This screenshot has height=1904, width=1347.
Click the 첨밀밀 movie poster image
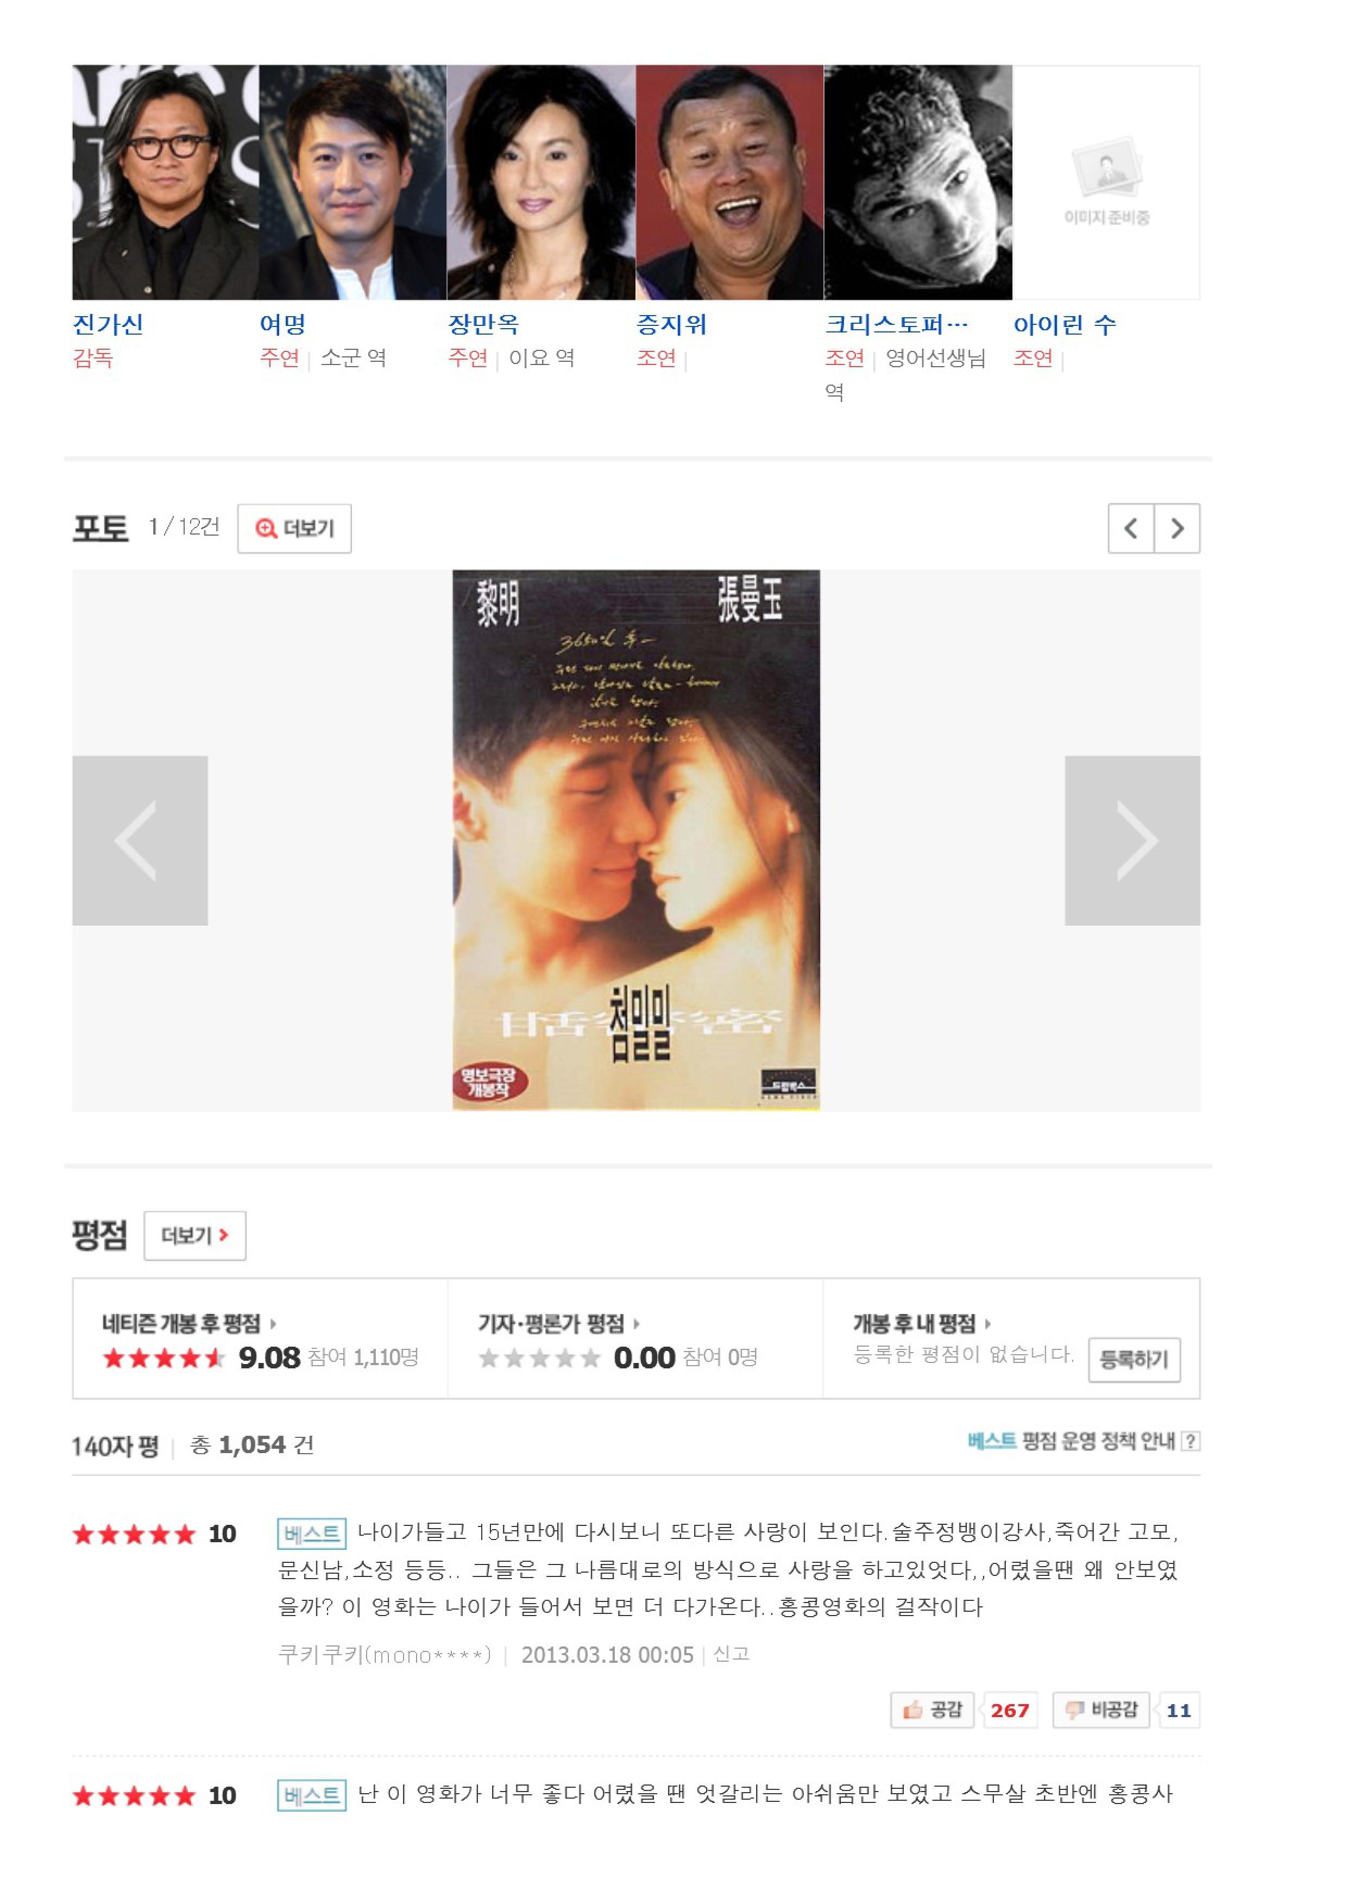coord(636,840)
